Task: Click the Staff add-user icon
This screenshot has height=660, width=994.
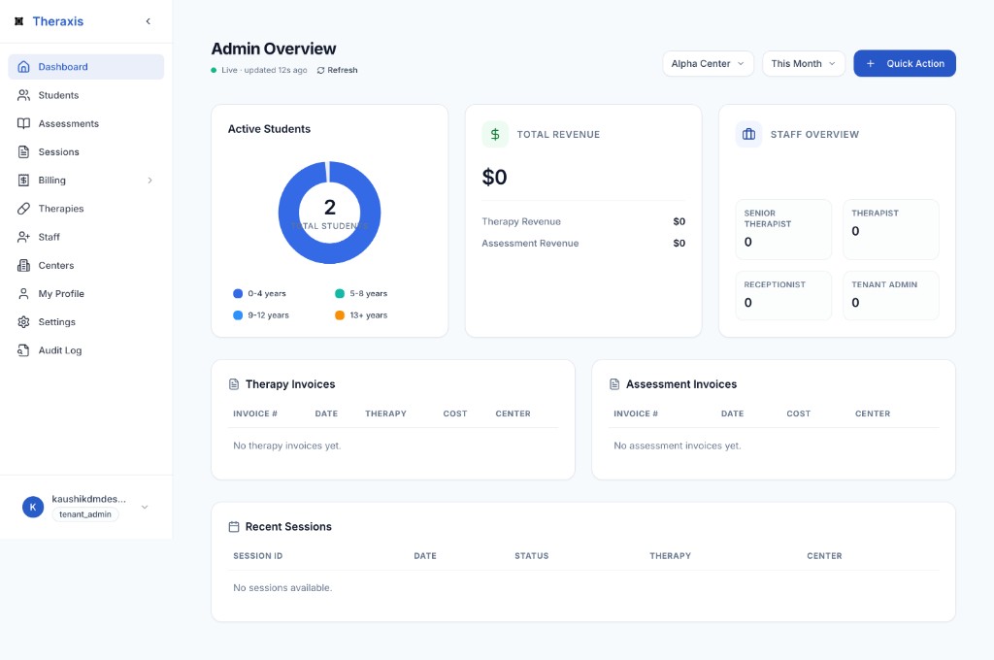Action: 23,237
